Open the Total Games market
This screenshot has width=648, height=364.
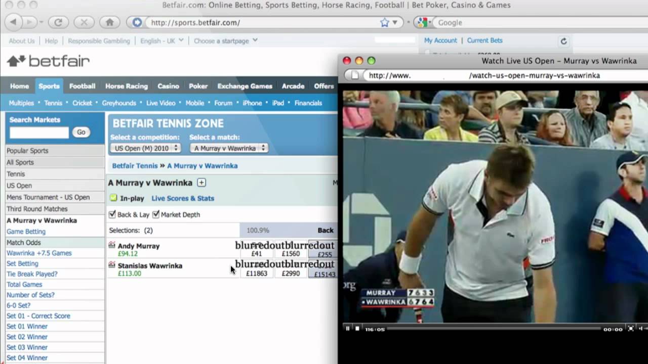pos(24,285)
